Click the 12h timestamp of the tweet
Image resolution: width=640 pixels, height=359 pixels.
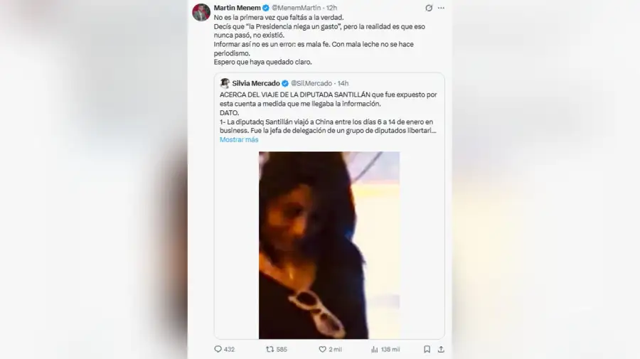coord(331,8)
